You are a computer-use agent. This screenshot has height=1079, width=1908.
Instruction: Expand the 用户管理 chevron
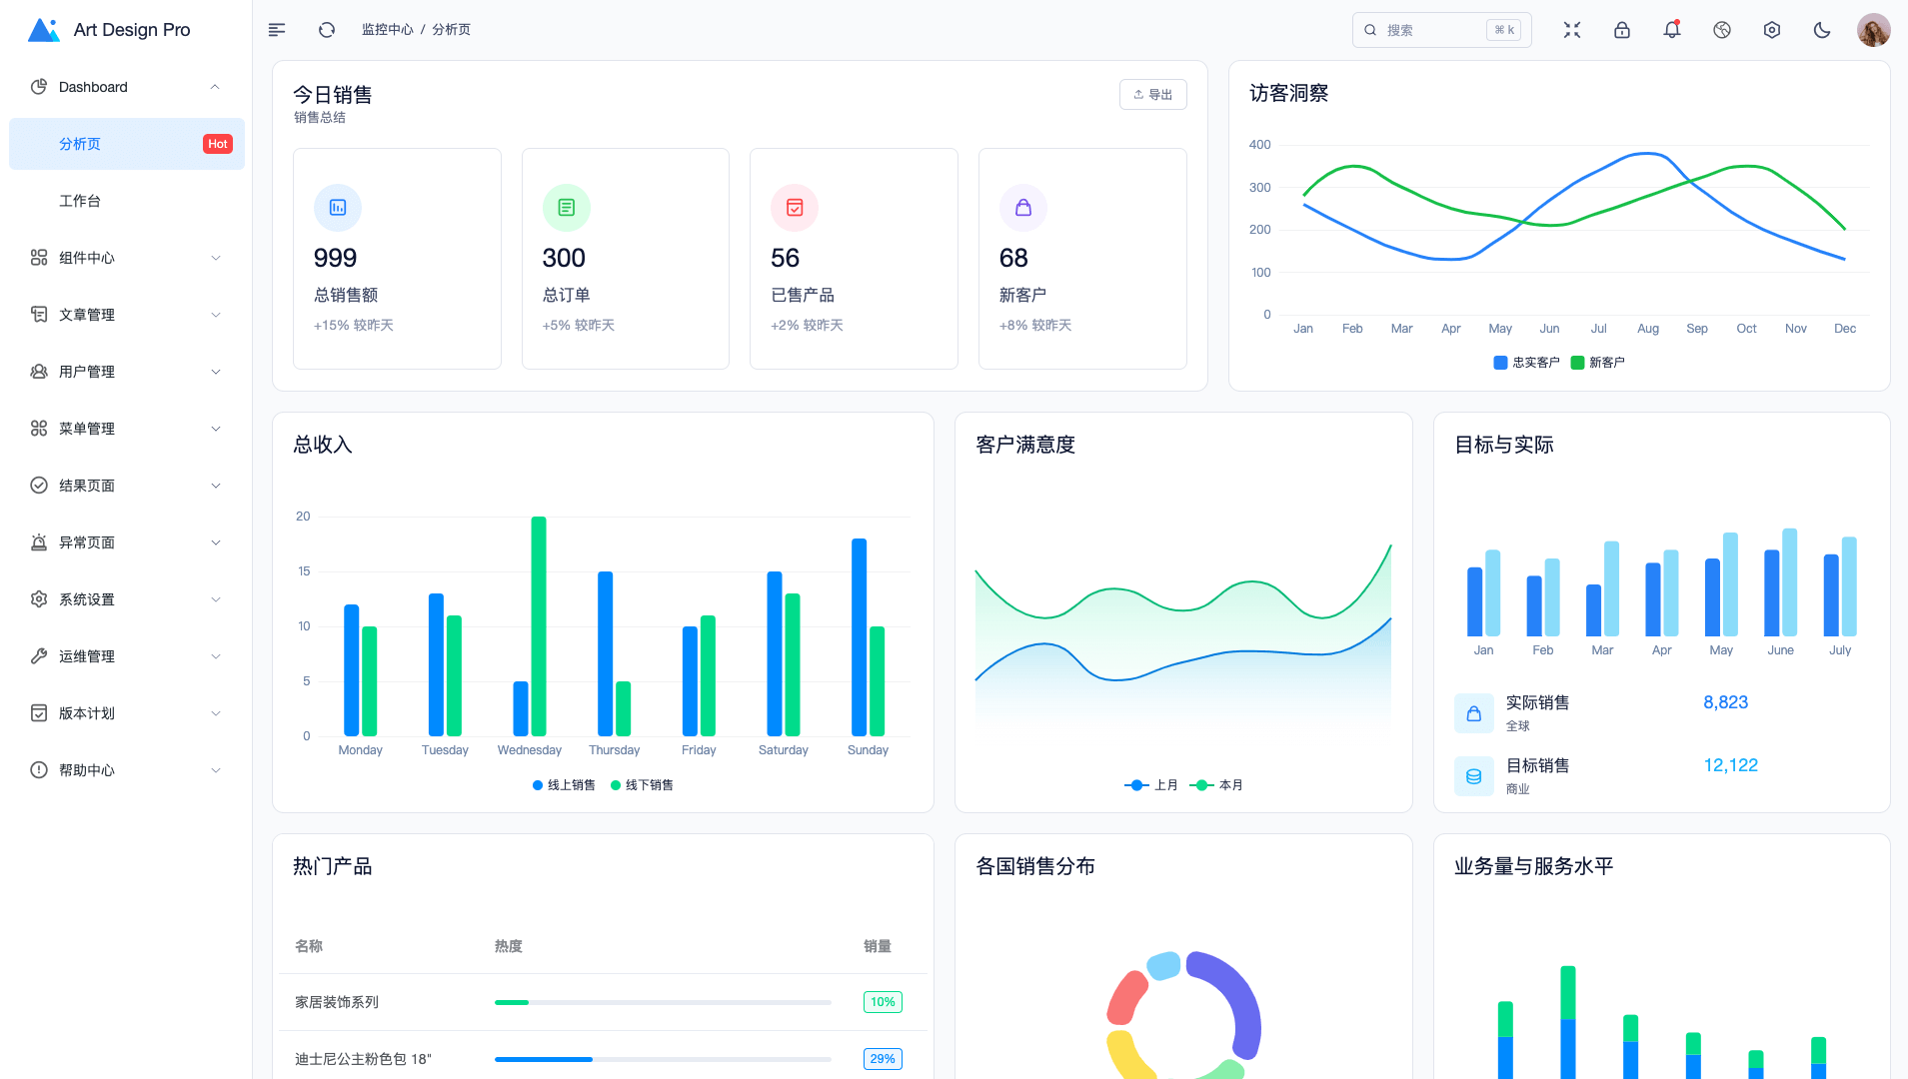[x=215, y=372]
